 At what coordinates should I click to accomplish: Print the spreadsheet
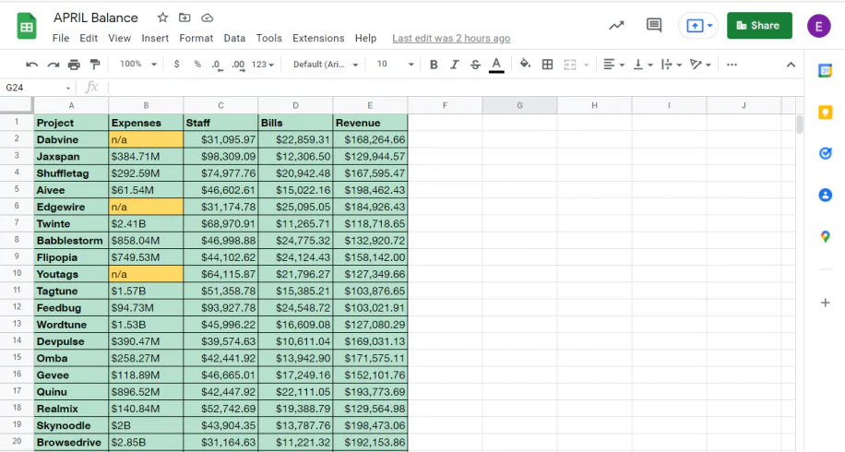click(x=74, y=65)
